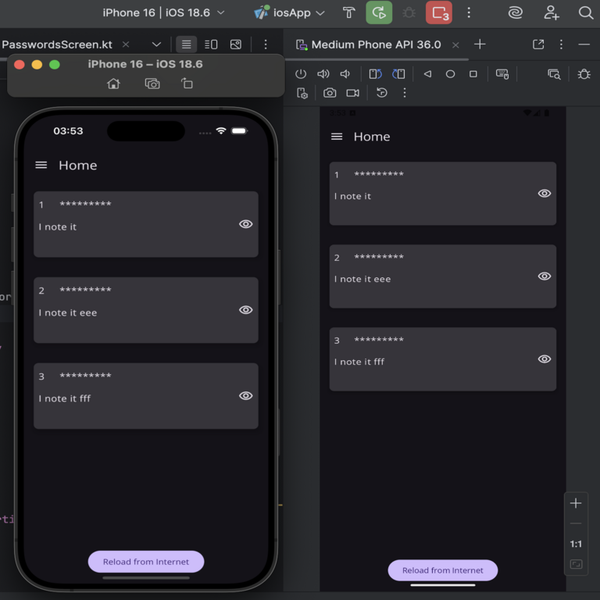Click the emulator volume up icon
Viewport: 600px width, 600px height.
[x=323, y=74]
